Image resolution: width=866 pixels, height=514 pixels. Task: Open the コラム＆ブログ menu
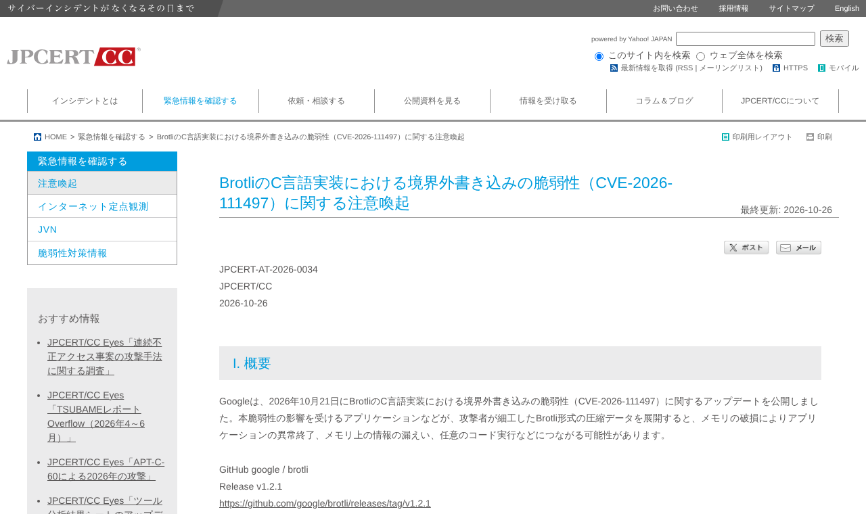(x=664, y=101)
